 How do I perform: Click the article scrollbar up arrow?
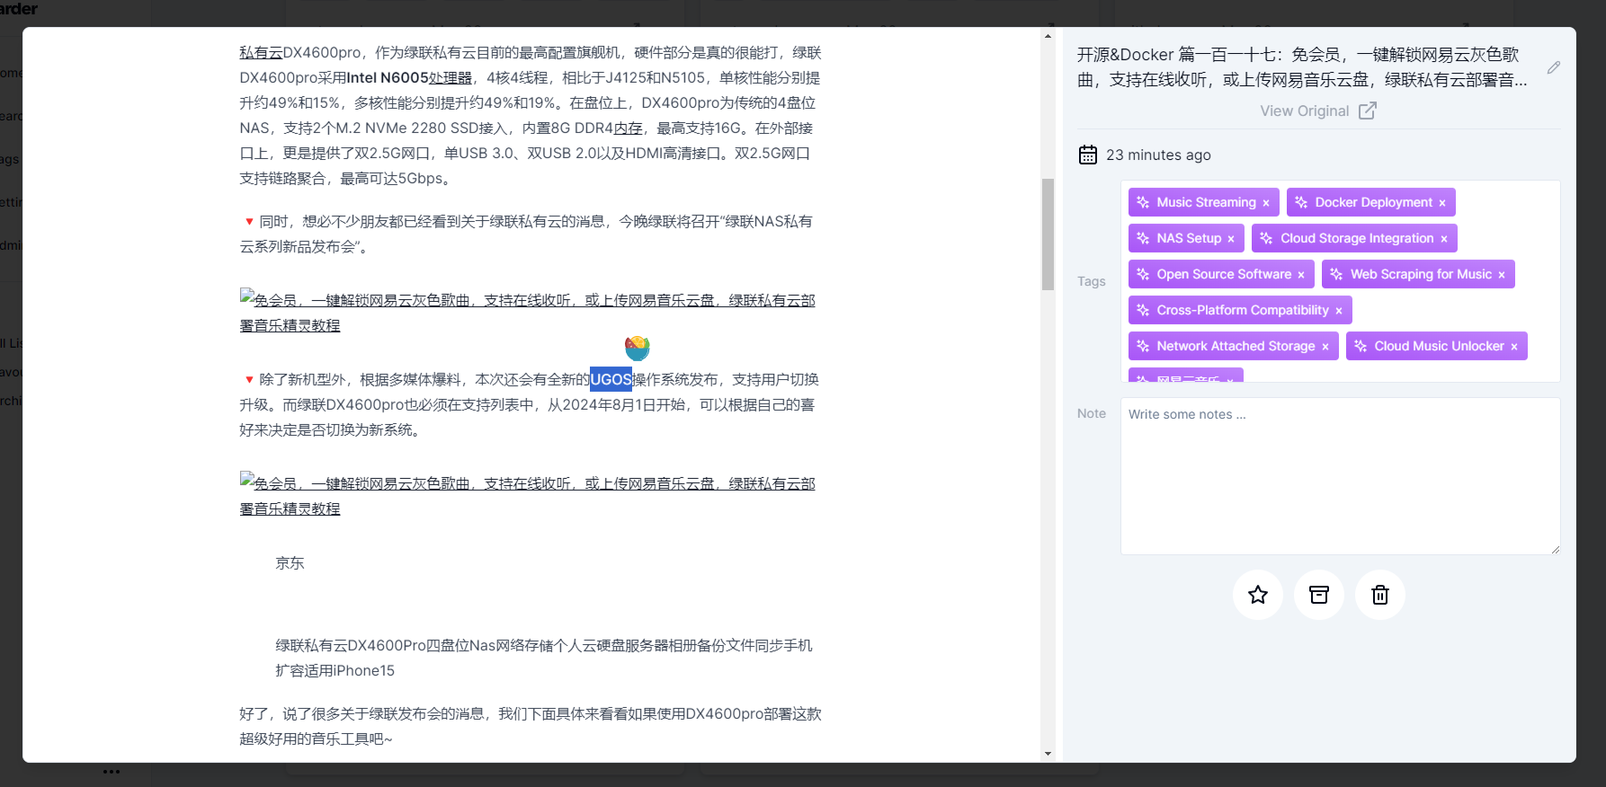click(1048, 37)
